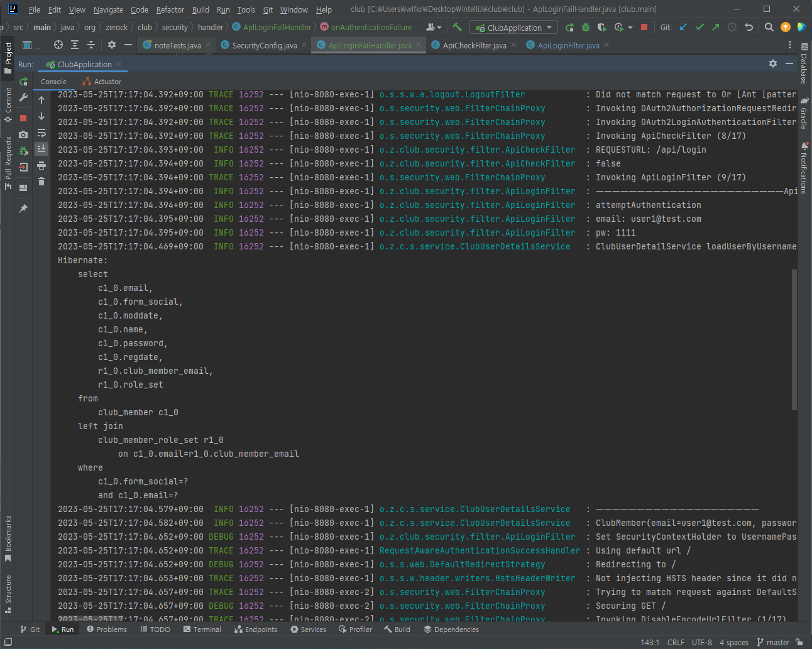Toggle the Structure tool window
This screenshot has height=649, width=812.
tap(8, 593)
